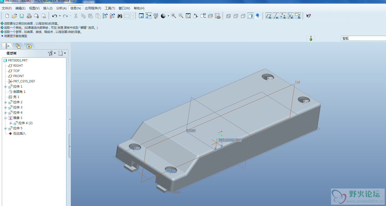Switch display to Hidden Line cube icon
This screenshot has width=386, height=206.
(x=236, y=16)
